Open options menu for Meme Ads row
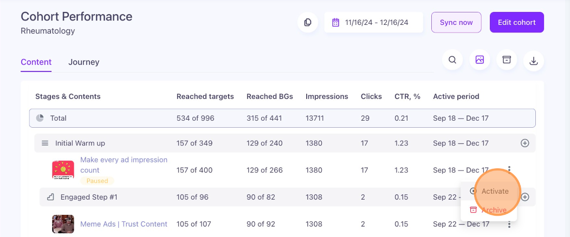Viewport: 570px width, 237px height. [509, 225]
